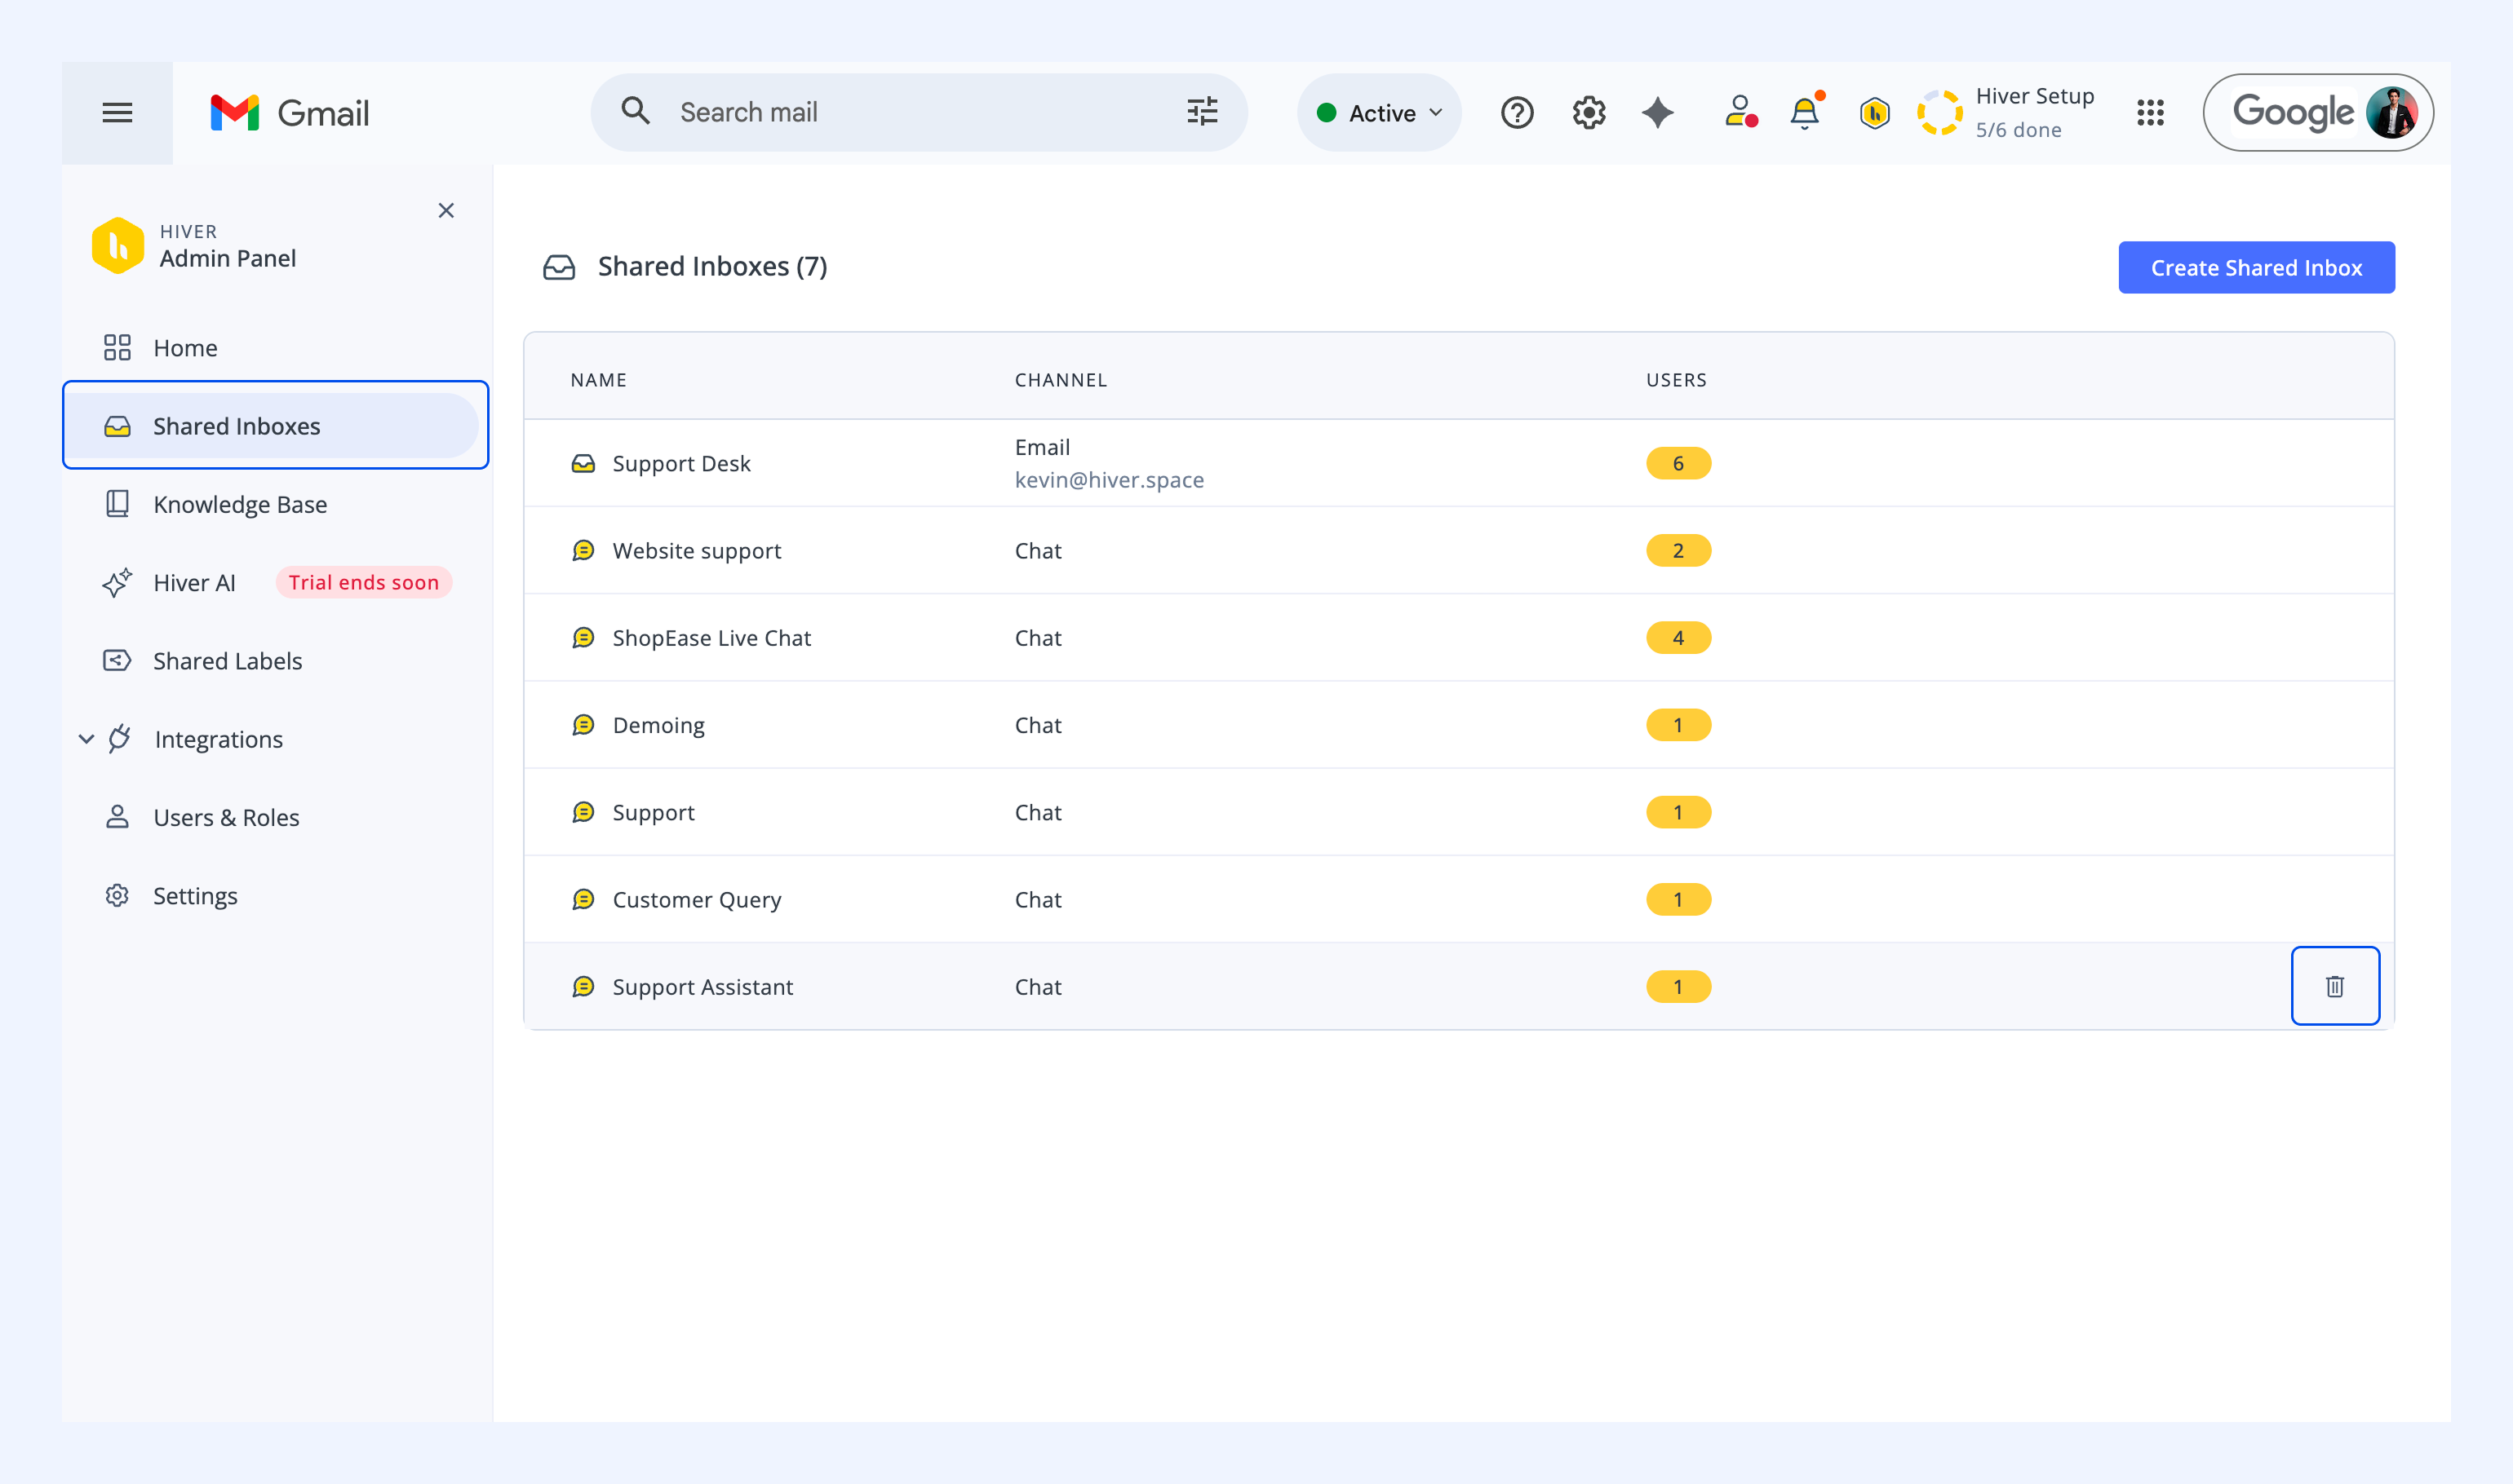Click the Support Assistant chat icon

pos(583,987)
